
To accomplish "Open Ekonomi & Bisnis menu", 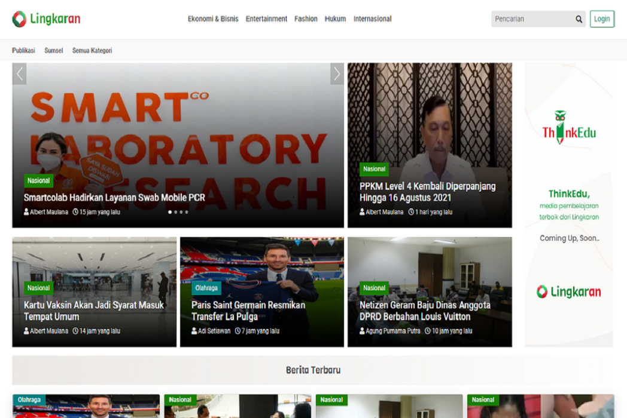I will pyautogui.click(x=213, y=19).
